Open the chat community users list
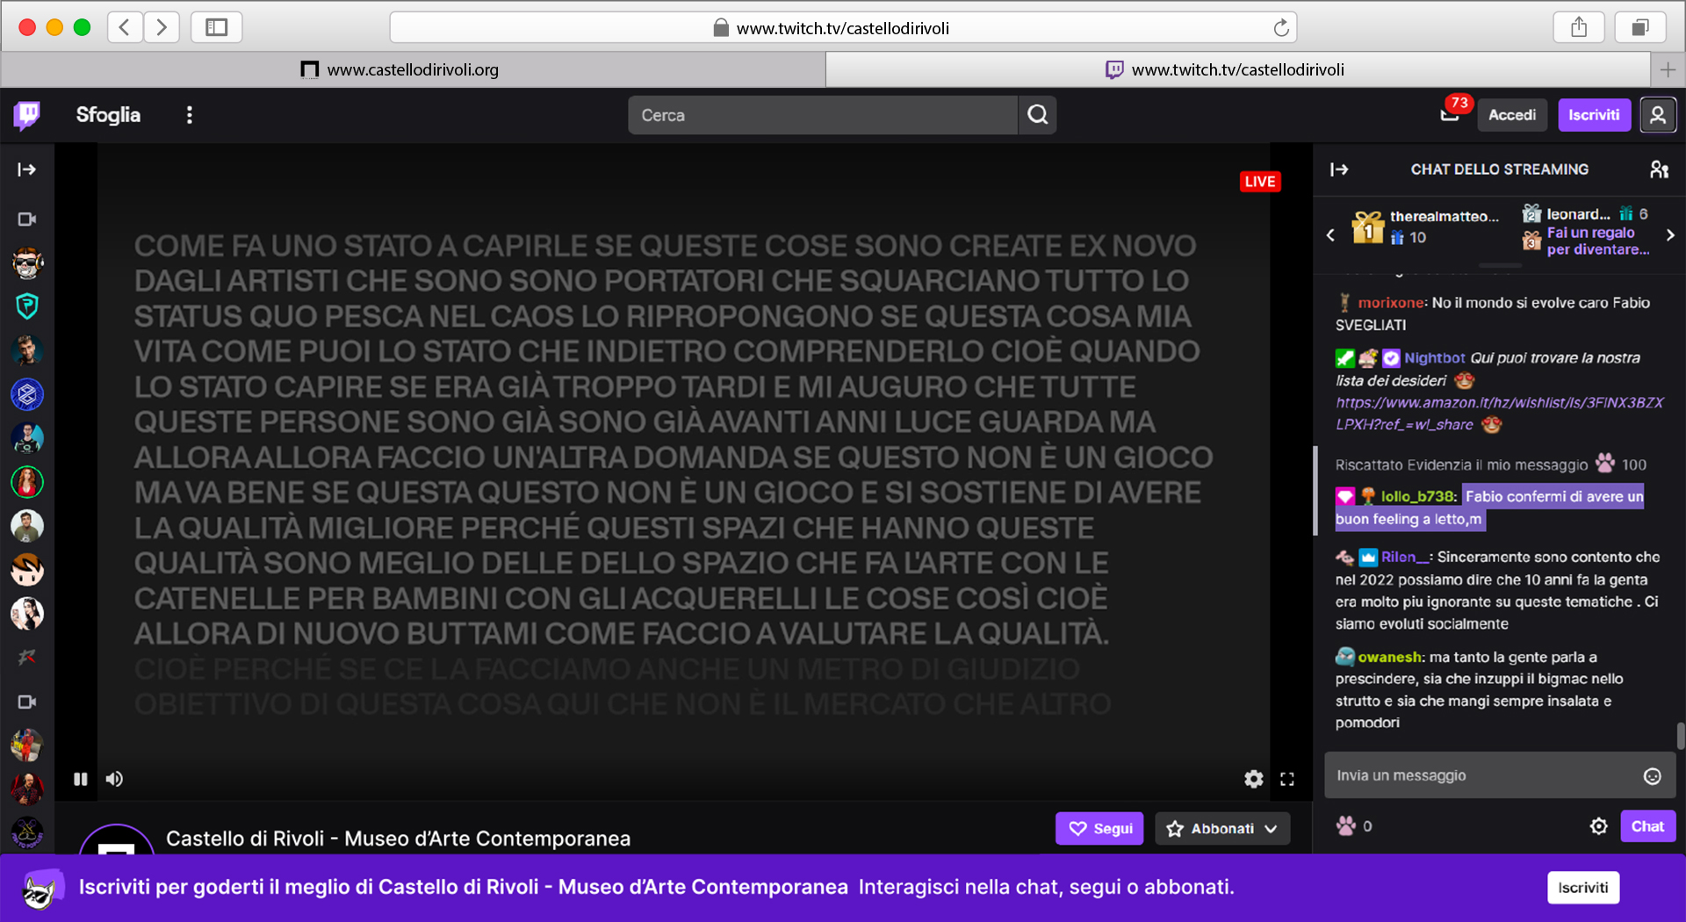1686x922 pixels. (1659, 169)
